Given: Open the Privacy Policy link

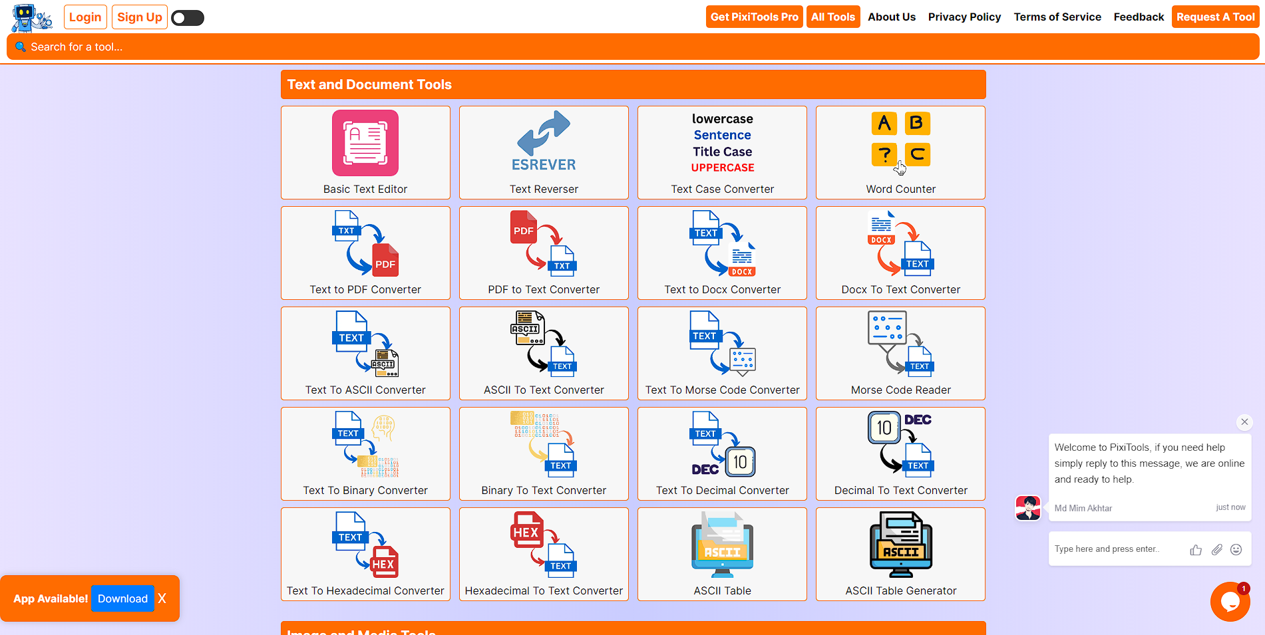Looking at the screenshot, I should click(964, 17).
